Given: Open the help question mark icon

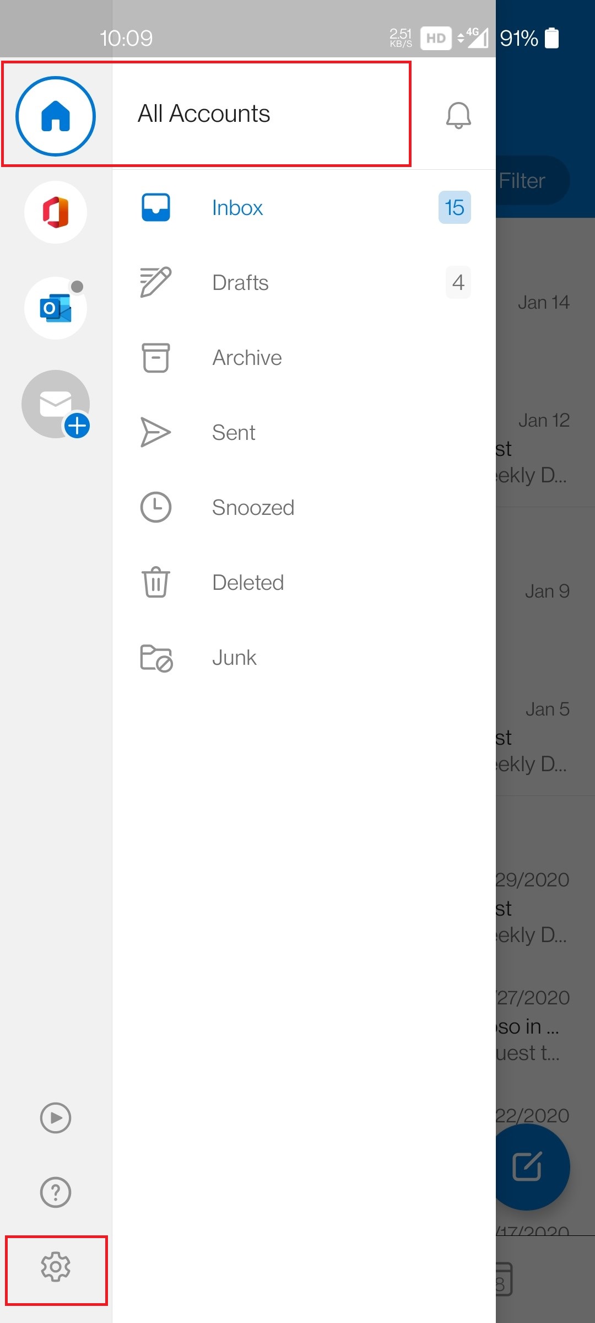Looking at the screenshot, I should pyautogui.click(x=56, y=1192).
